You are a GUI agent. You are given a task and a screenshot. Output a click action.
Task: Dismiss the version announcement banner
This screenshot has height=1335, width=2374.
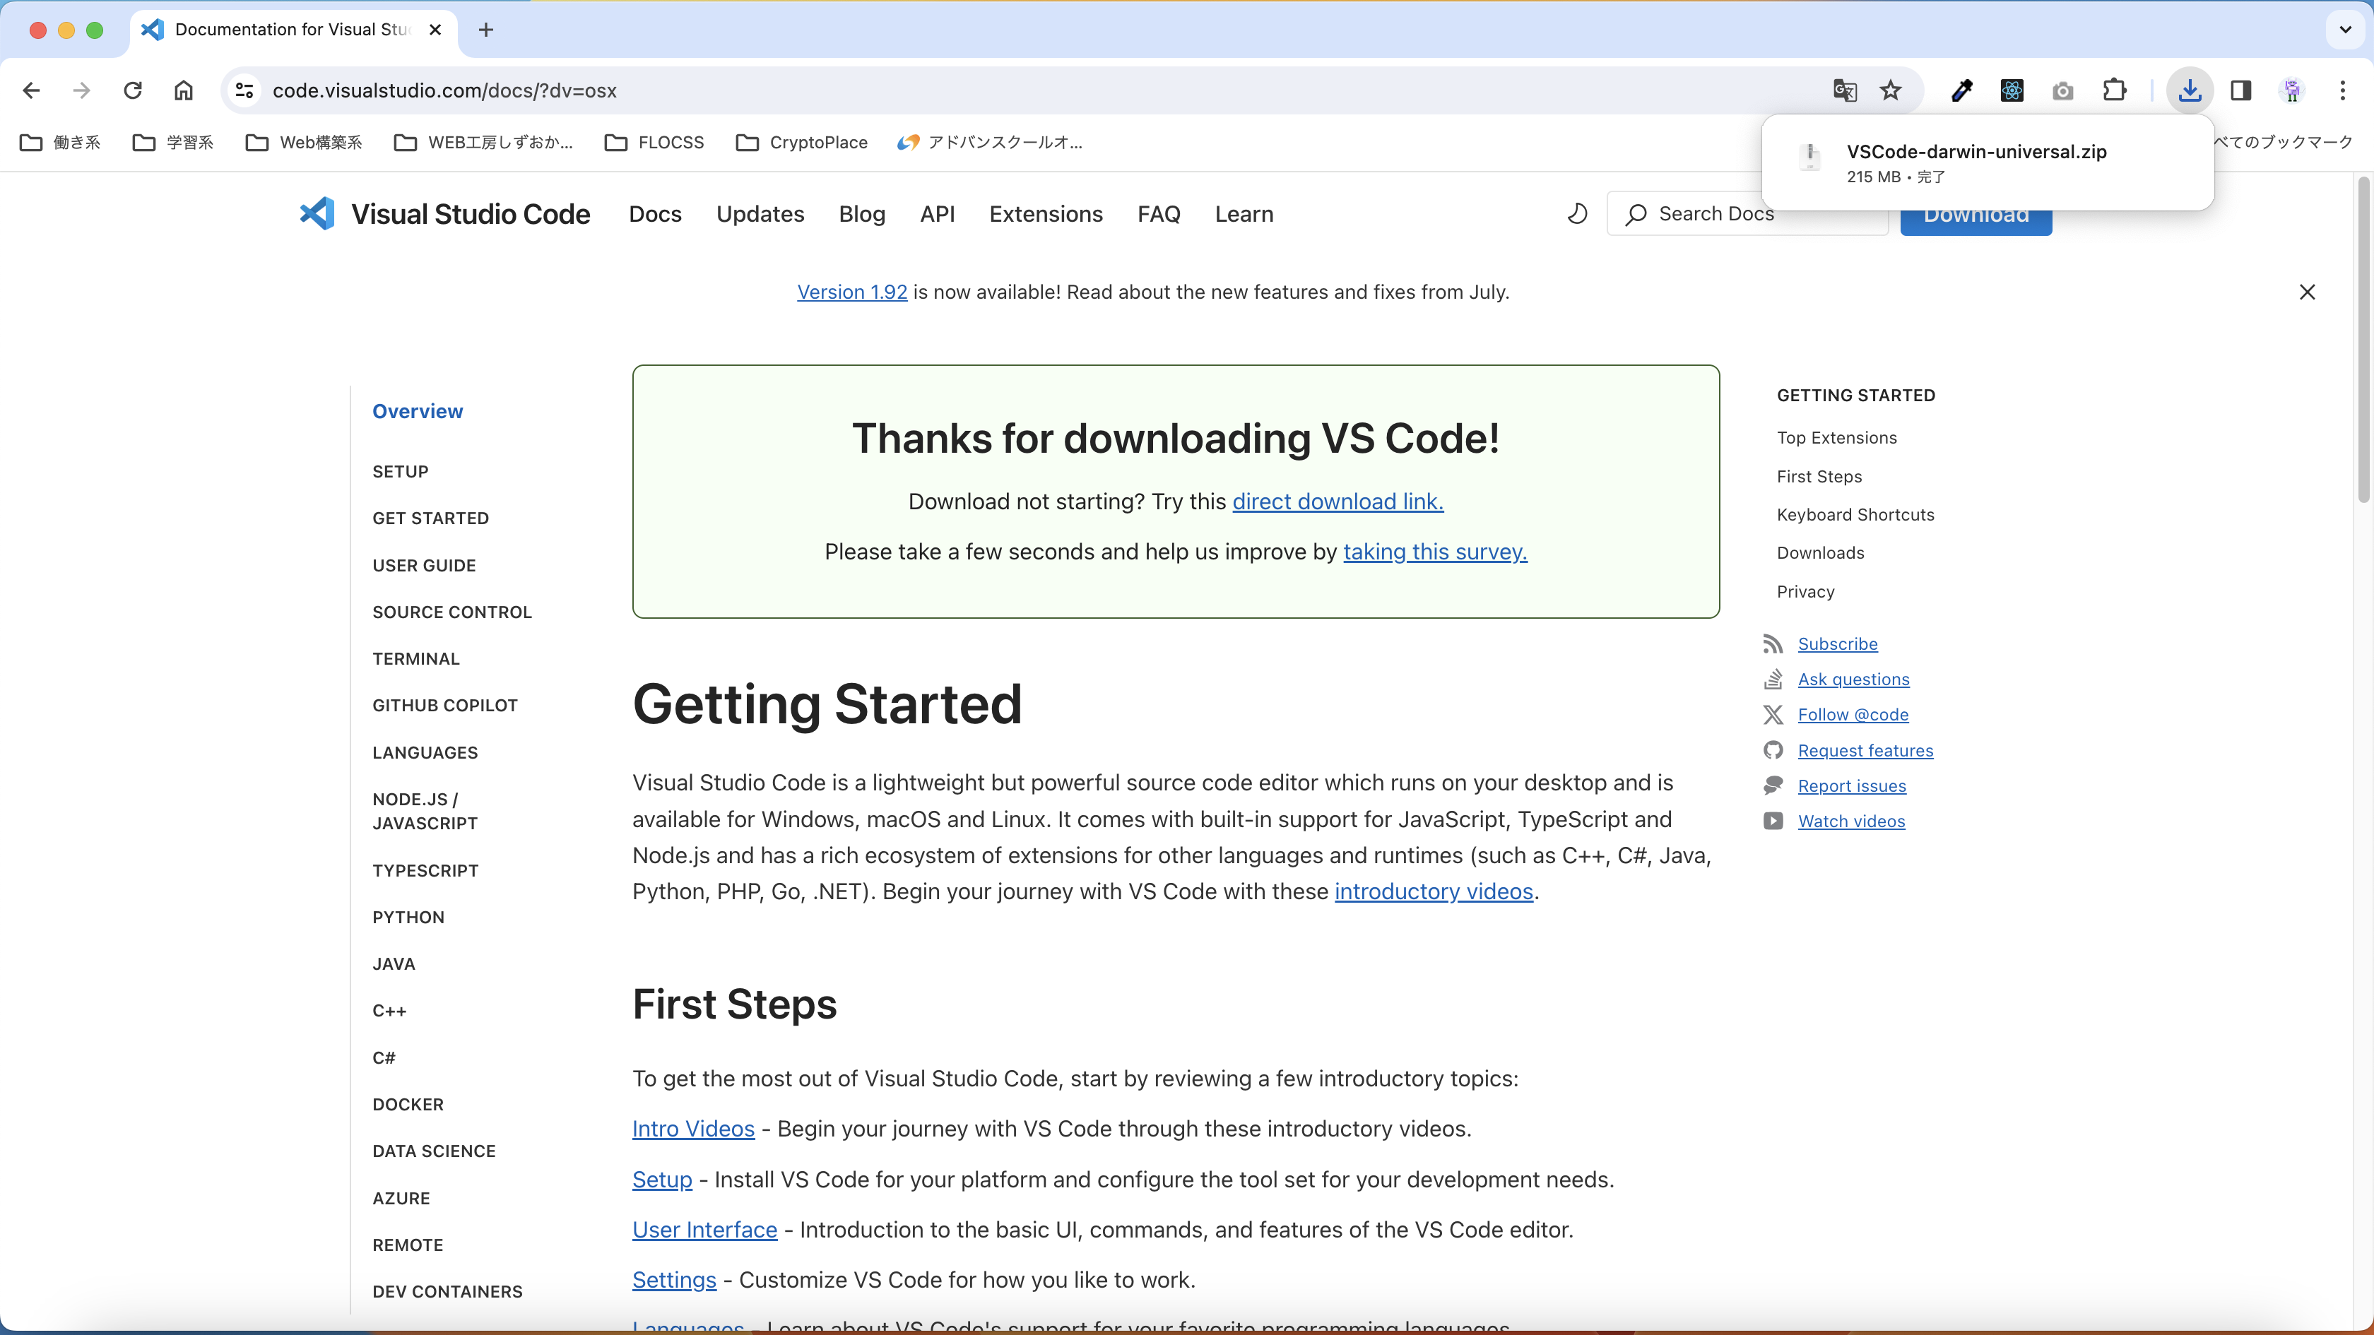(x=2307, y=292)
